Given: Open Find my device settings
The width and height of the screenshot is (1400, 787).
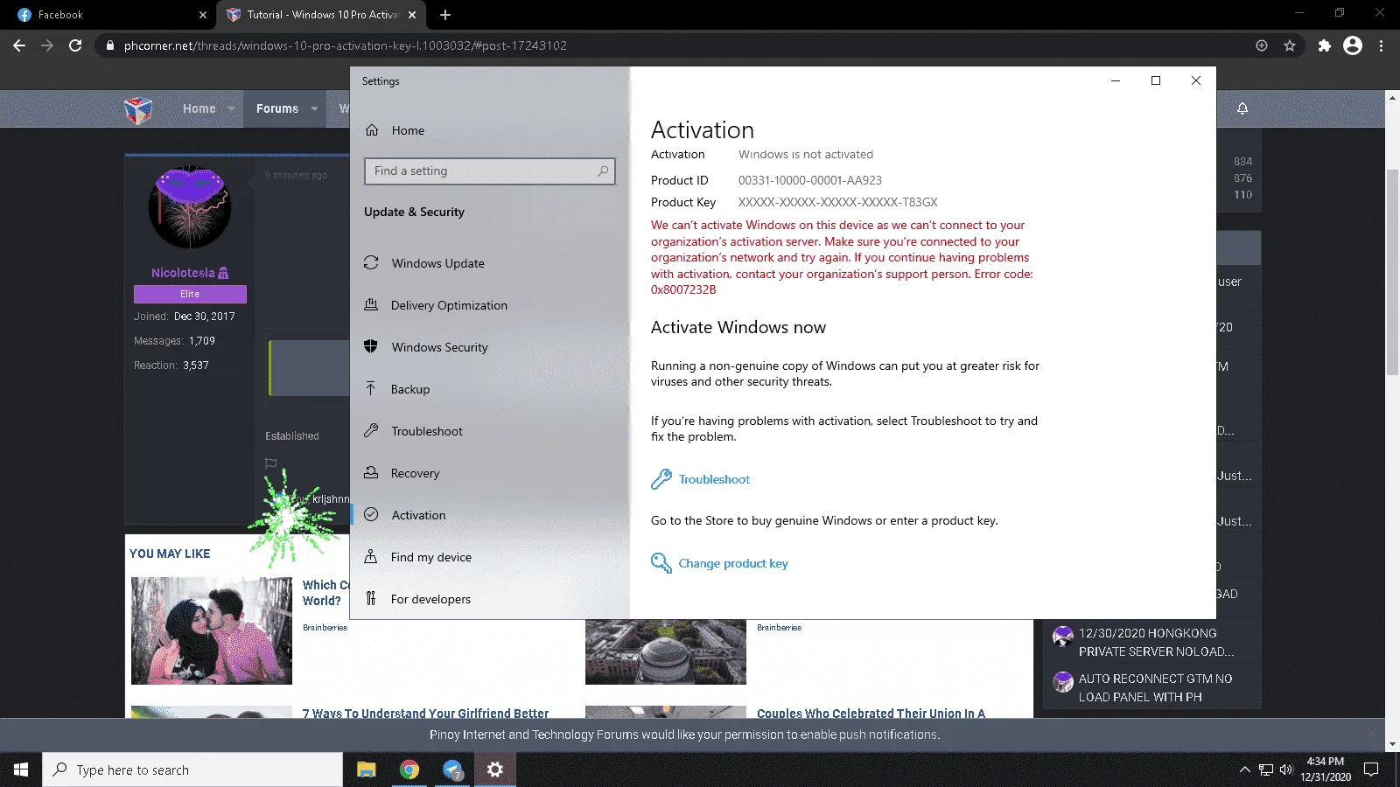Looking at the screenshot, I should click(418, 557).
